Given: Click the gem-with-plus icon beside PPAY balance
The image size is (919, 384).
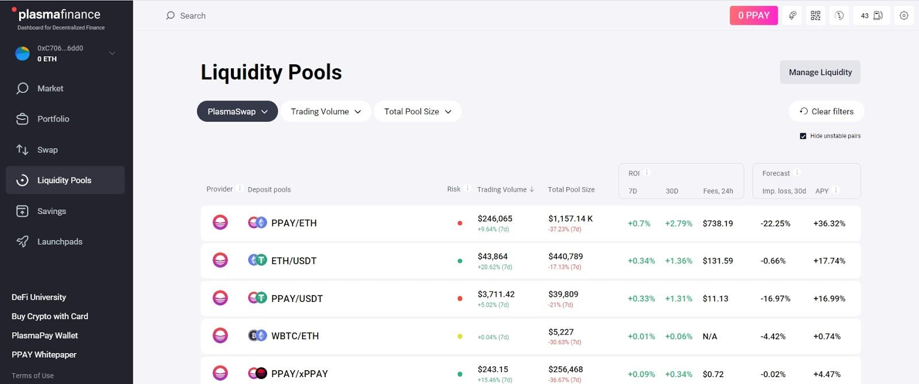Looking at the screenshot, I should 792,15.
